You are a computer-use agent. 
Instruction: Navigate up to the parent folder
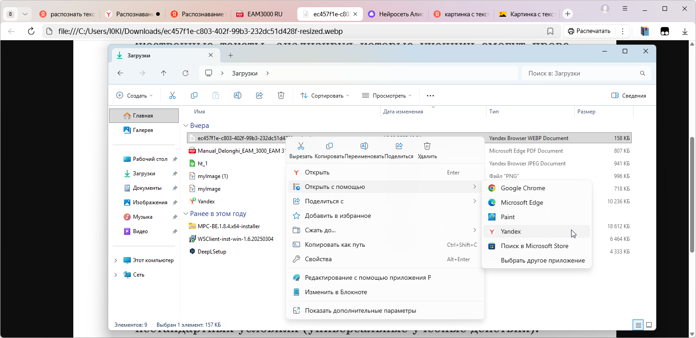click(x=164, y=73)
